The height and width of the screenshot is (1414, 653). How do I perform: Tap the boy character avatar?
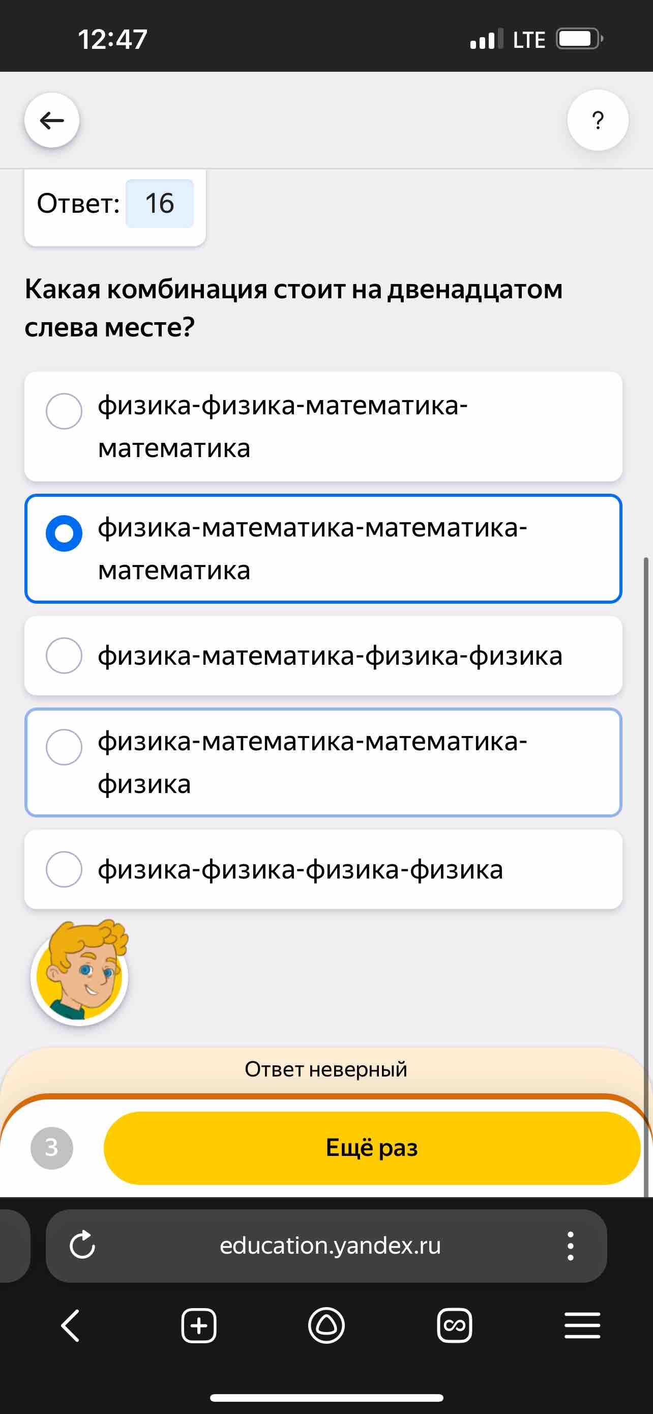80,973
